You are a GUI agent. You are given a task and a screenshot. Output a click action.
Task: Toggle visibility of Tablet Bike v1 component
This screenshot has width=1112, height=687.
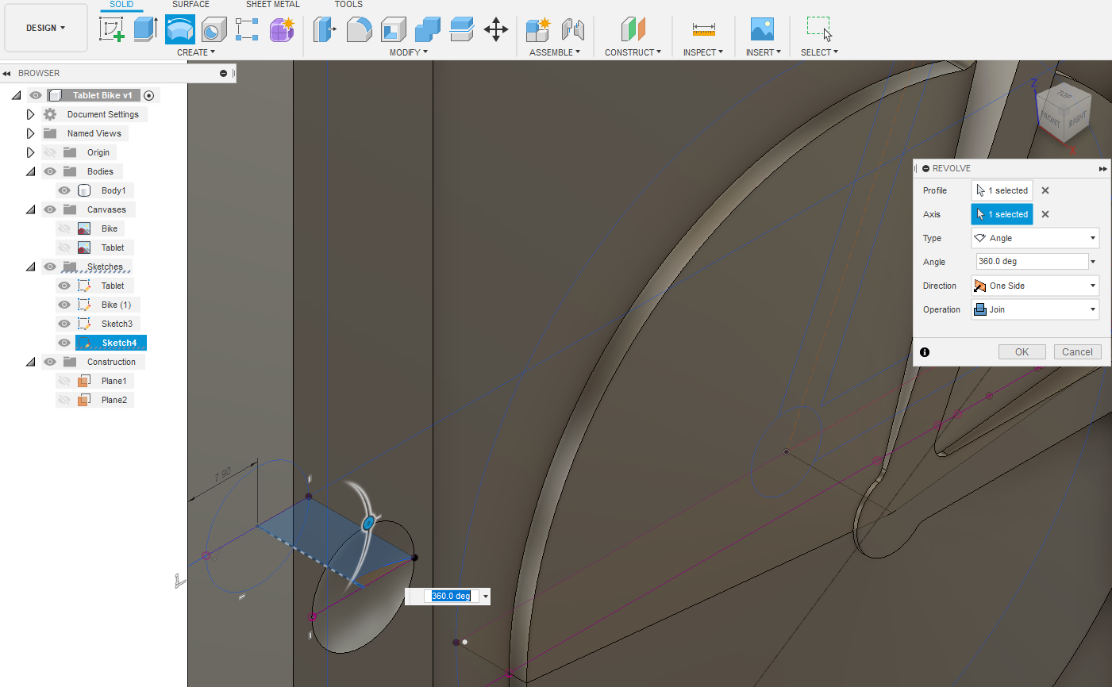click(x=36, y=95)
